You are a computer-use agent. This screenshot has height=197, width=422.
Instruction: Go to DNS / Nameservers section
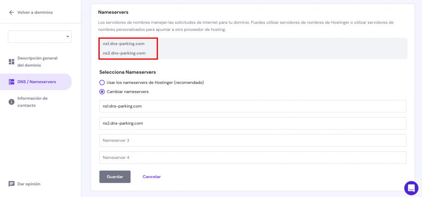(x=37, y=82)
